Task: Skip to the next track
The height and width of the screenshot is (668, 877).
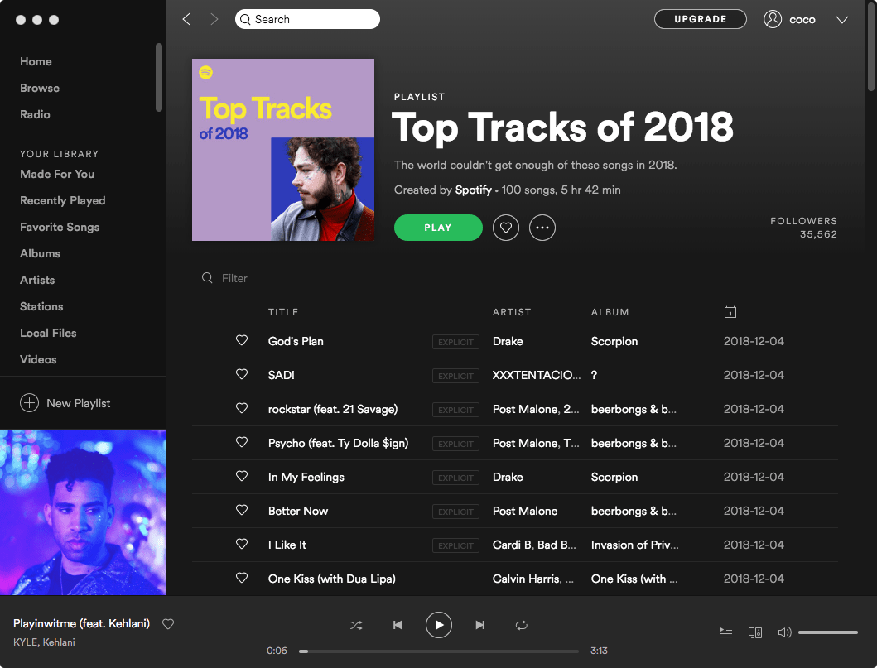Action: 480,625
